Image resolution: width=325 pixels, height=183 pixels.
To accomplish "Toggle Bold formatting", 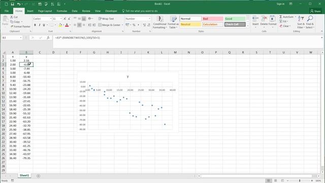I will tap(35, 25).
